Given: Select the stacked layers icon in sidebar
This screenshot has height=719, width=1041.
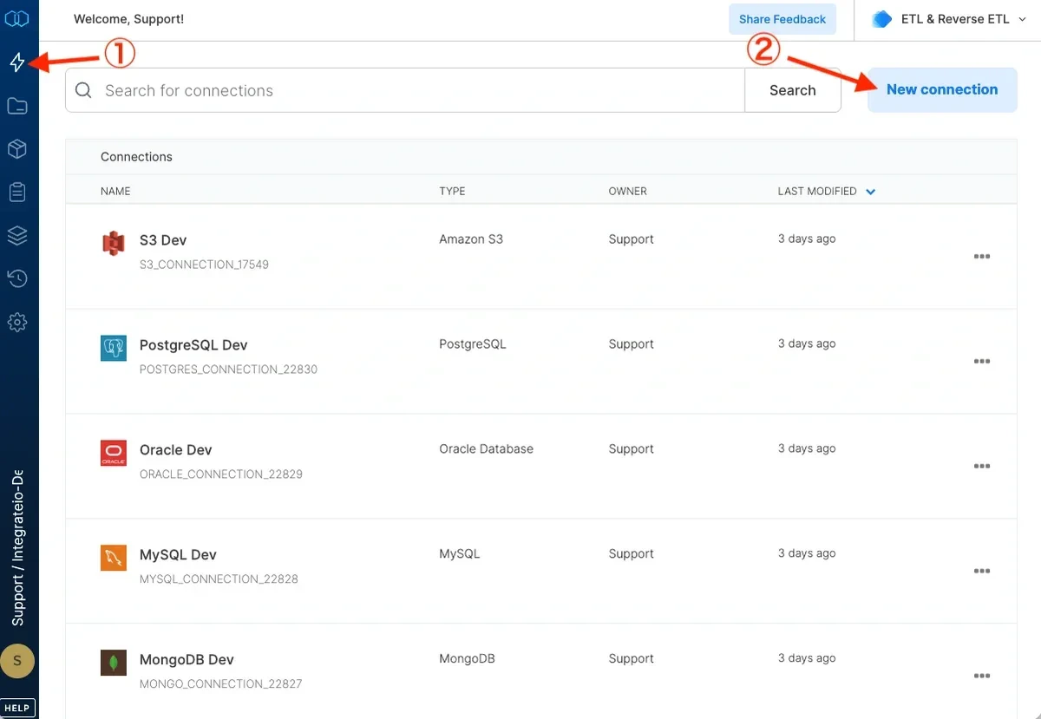Looking at the screenshot, I should 18,235.
